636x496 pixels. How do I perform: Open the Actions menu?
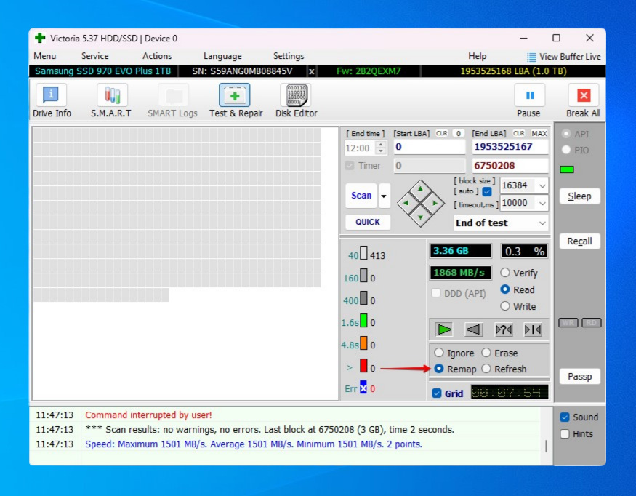point(157,56)
